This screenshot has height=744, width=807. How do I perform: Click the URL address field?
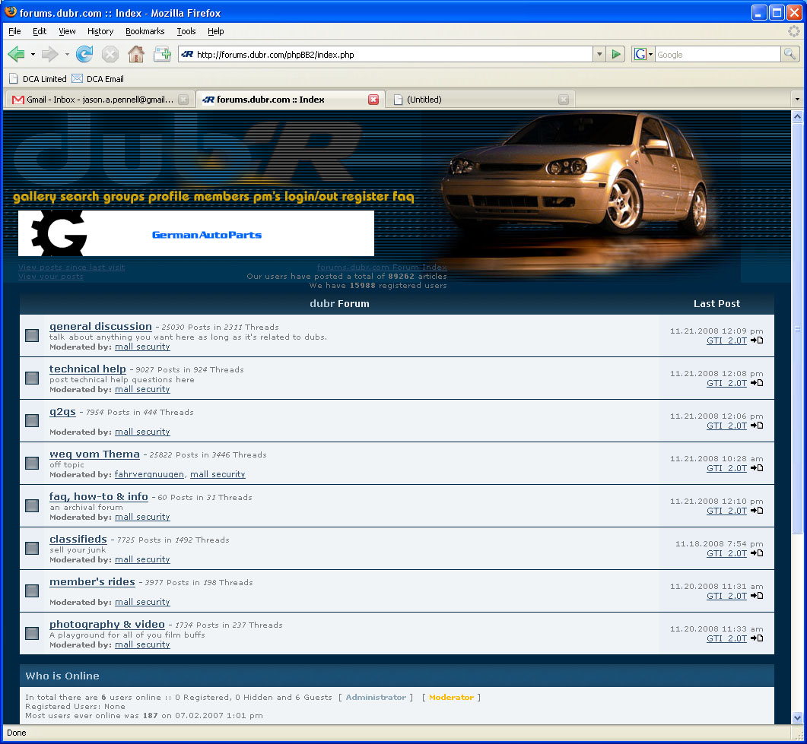pyautogui.click(x=394, y=54)
